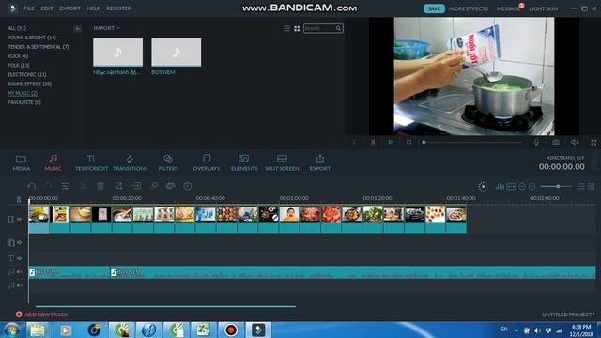Click the stop button under the preview
This screenshot has width=601, height=338.
[408, 142]
